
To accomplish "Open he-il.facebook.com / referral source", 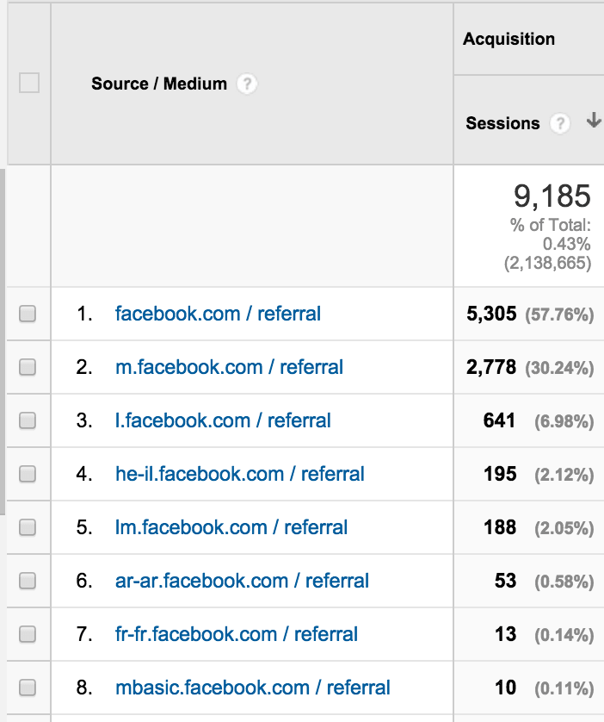I will (x=239, y=474).
